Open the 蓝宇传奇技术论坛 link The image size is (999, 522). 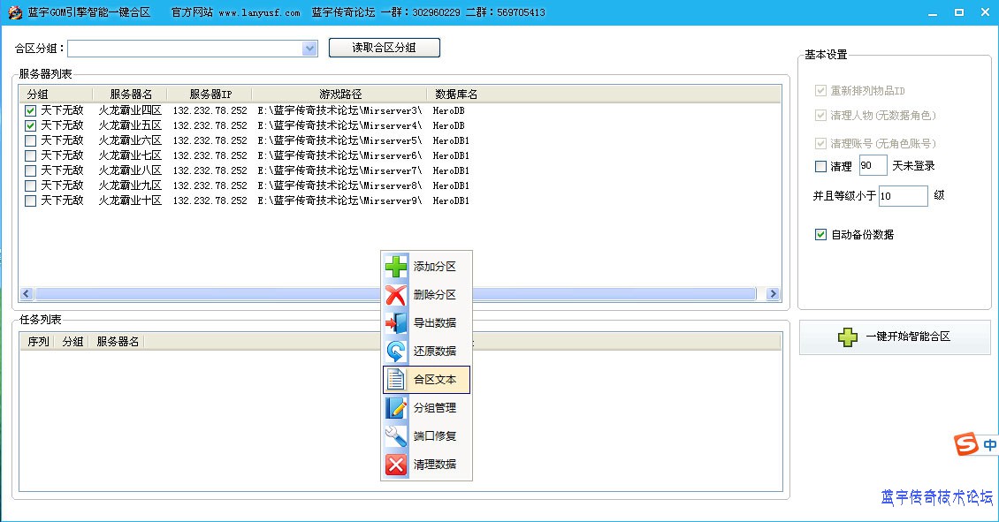936,497
